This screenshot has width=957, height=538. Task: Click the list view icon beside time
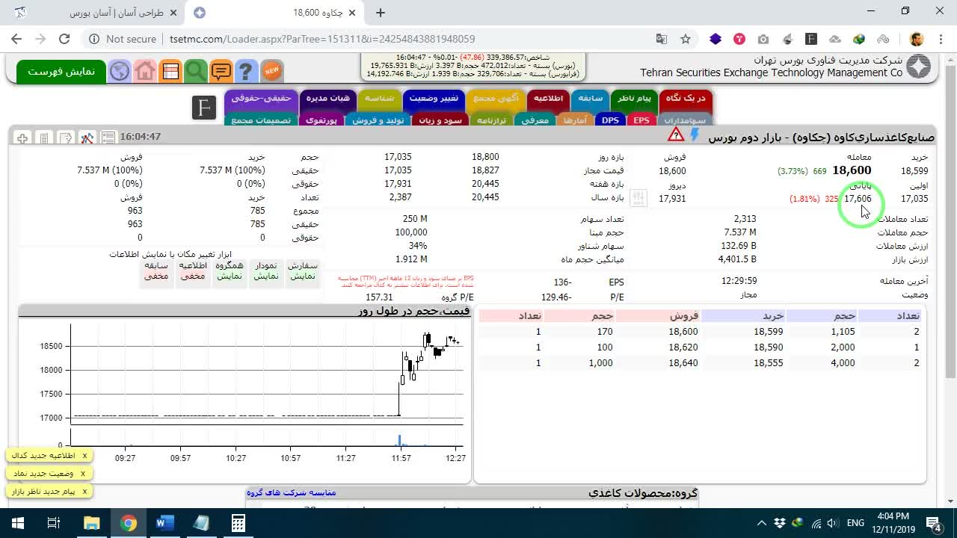108,137
